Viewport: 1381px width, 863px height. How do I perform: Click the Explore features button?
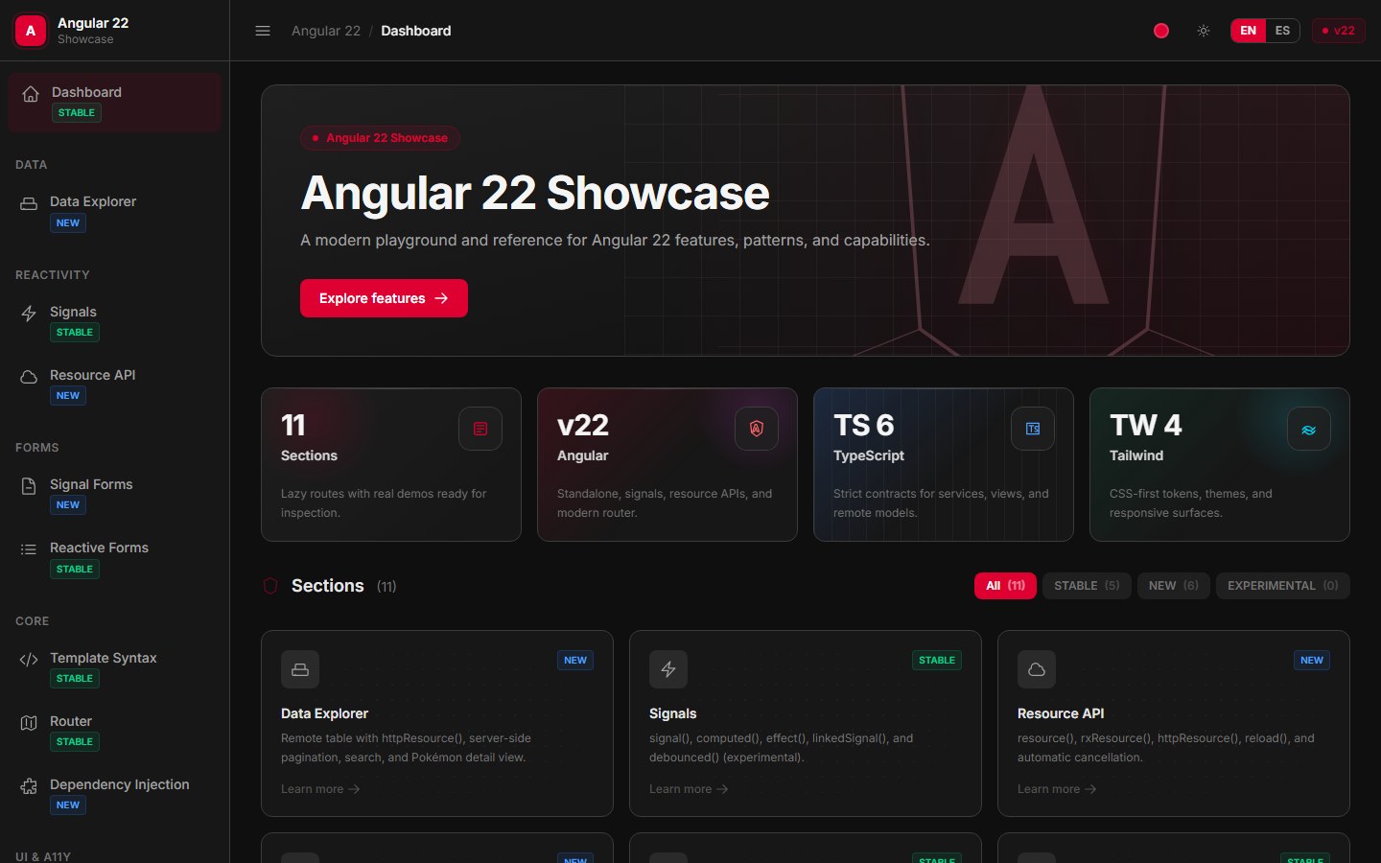384,298
